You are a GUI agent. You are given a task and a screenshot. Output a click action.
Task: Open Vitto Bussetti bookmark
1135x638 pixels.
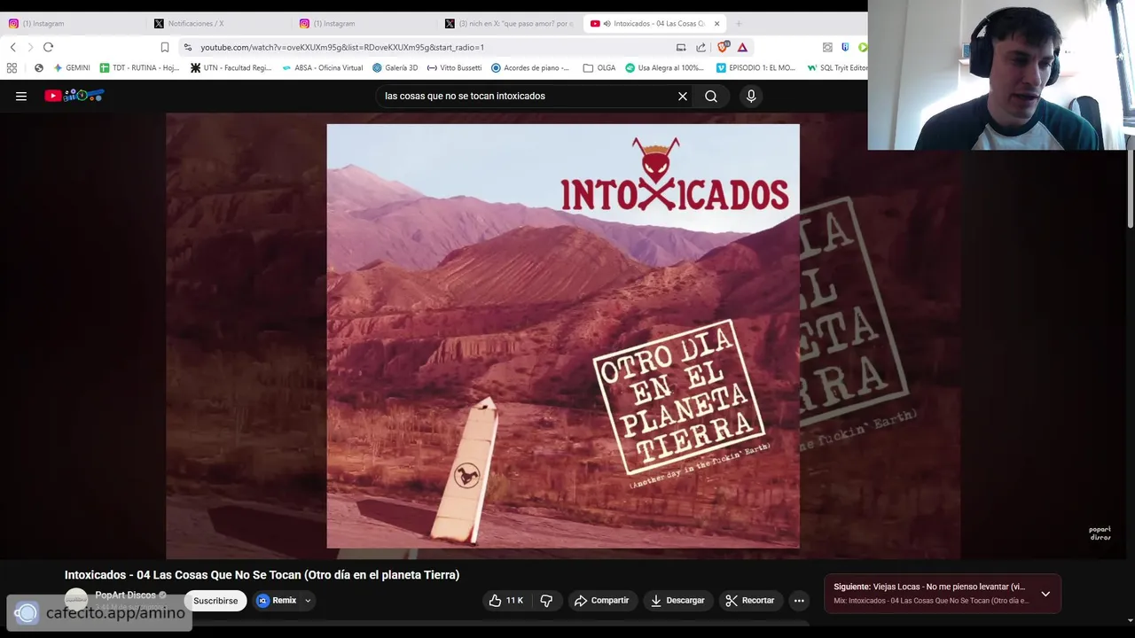click(x=454, y=67)
